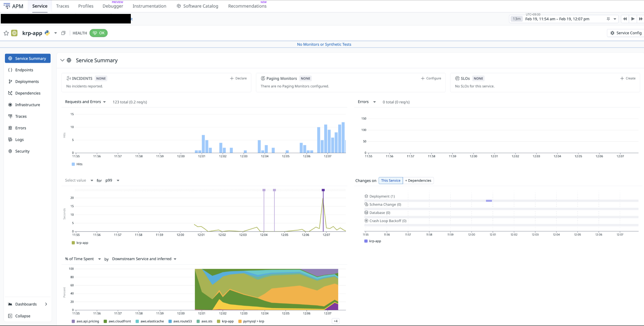The height and width of the screenshot is (326, 644).
Task: Toggle + Dependencies changes view
Action: [x=418, y=181]
